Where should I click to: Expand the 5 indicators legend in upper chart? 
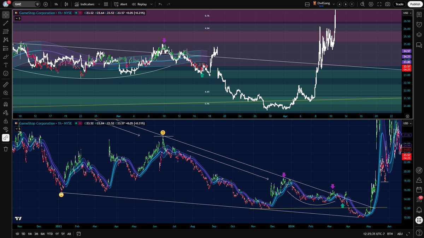[18, 18]
